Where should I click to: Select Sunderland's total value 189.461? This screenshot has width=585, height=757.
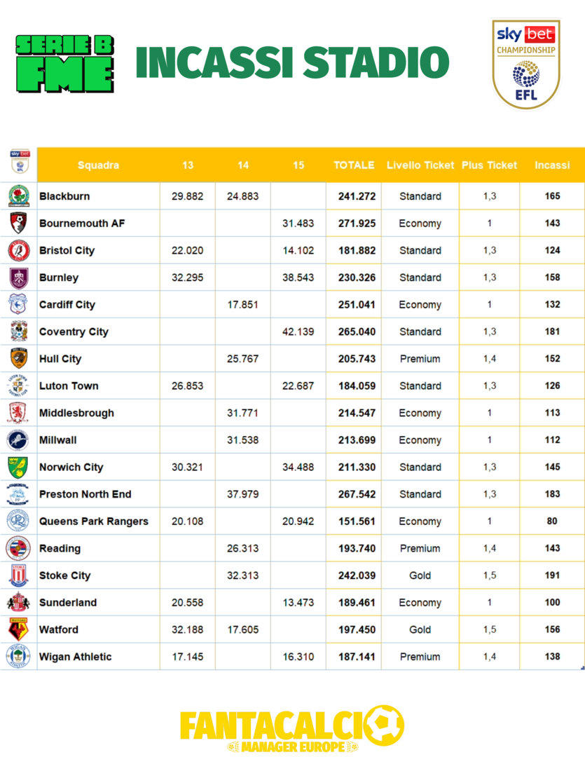click(x=354, y=603)
